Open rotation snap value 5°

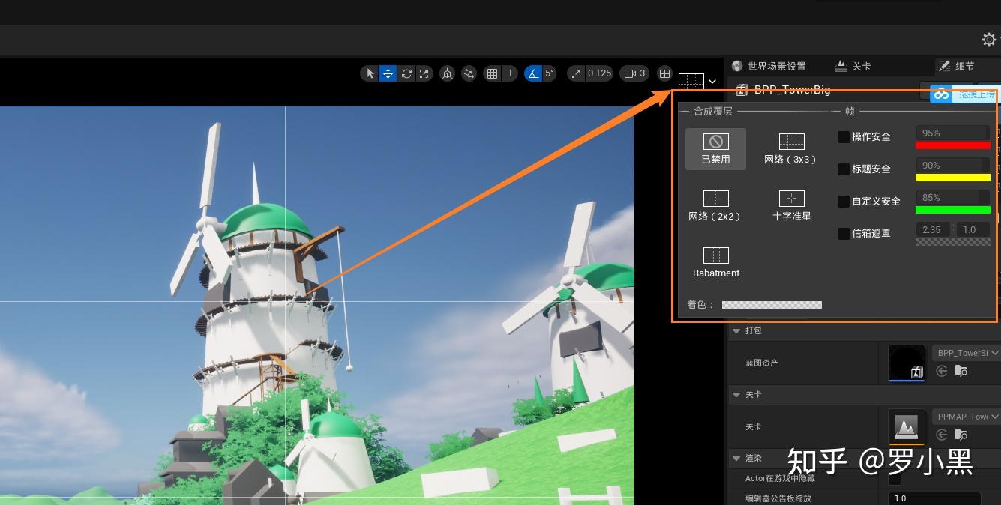pos(550,73)
